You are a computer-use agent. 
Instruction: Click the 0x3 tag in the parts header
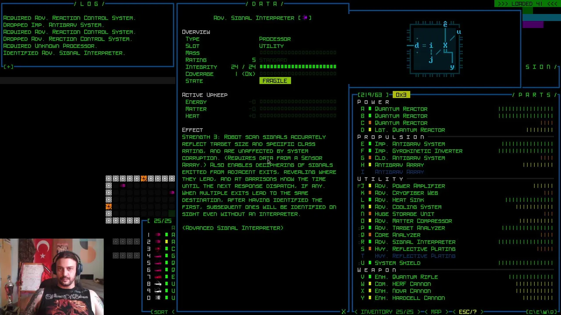401,95
